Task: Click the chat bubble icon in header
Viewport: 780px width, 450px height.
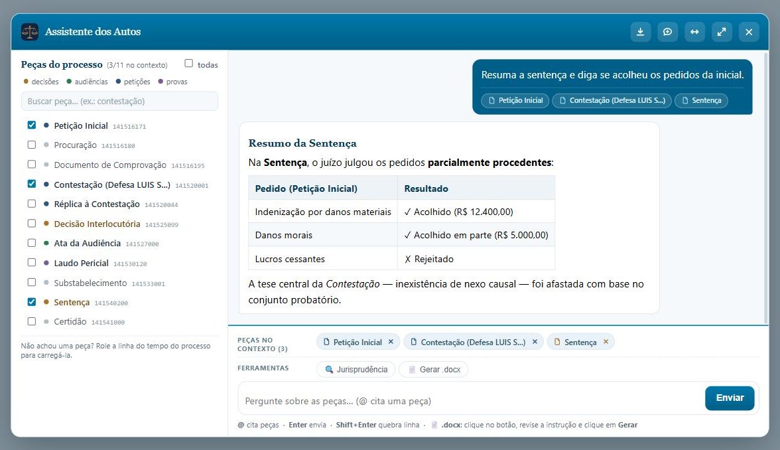Action: tap(667, 32)
